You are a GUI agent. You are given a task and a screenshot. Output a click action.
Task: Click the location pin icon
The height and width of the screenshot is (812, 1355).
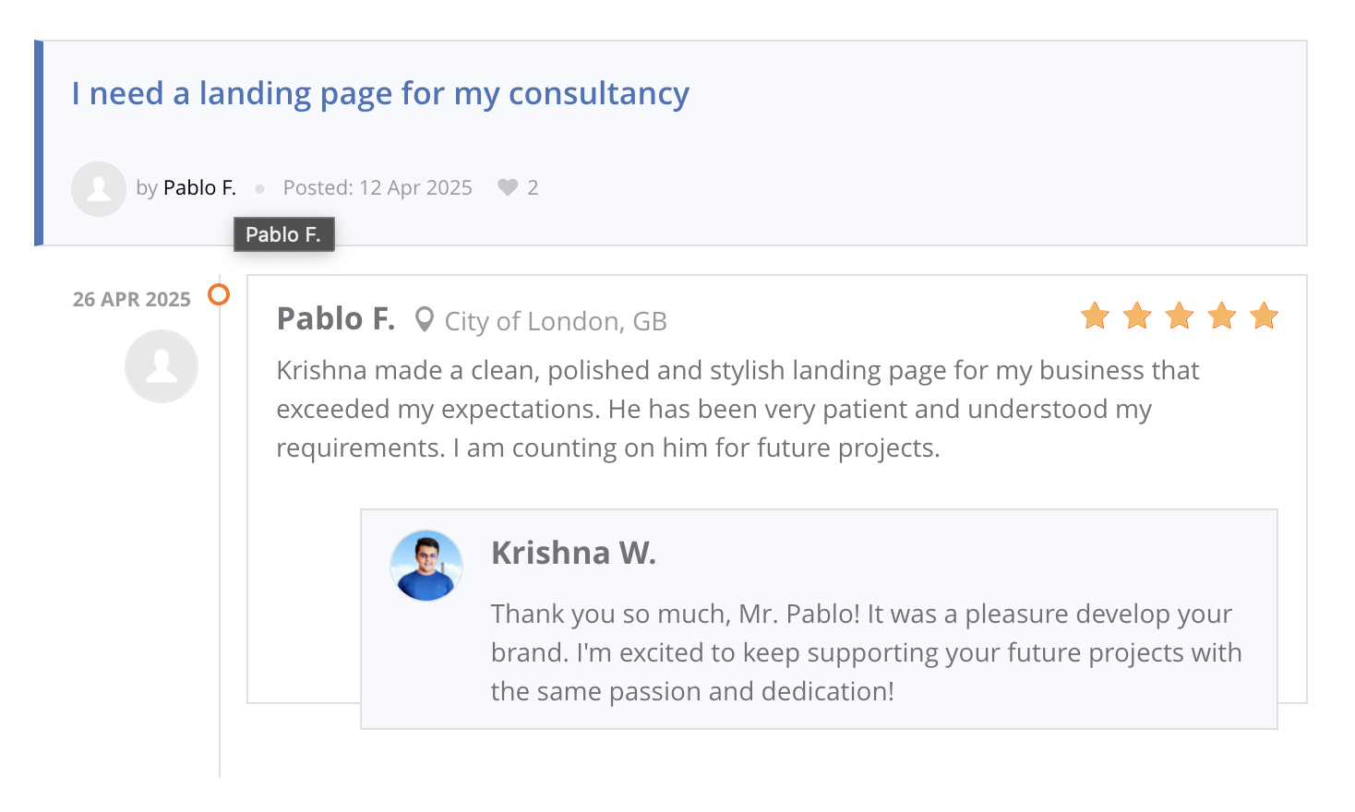pyautogui.click(x=424, y=319)
